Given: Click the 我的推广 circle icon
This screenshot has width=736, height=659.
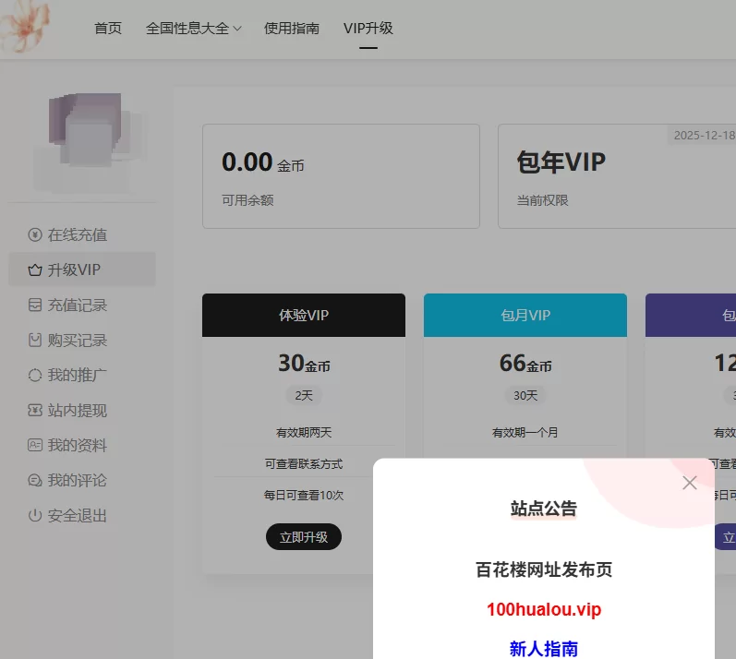Looking at the screenshot, I should click(x=35, y=376).
